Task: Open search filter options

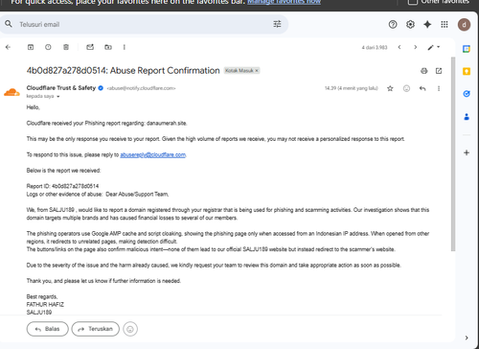Action: (x=277, y=24)
